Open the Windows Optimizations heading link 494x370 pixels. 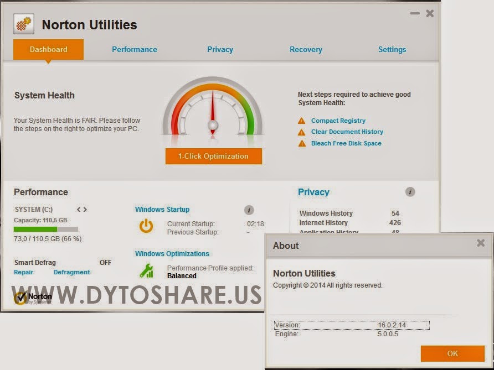click(172, 254)
